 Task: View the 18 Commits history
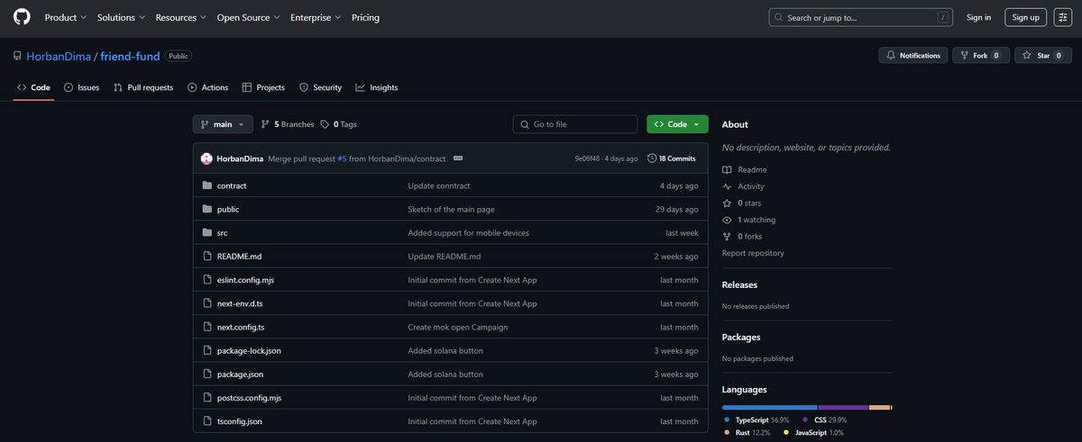point(672,158)
